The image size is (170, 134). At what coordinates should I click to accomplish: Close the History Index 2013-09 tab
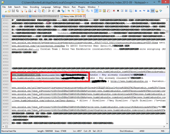[x=84, y=16]
